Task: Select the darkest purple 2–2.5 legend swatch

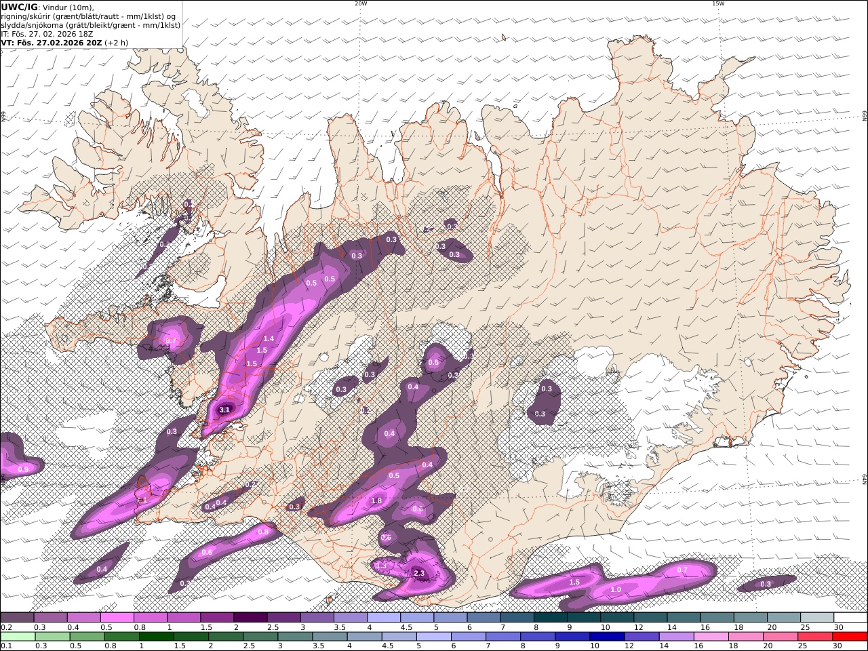Action: coord(250,617)
